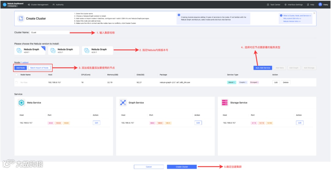Delete the 192.168.8.157 node row
This screenshot has height=170, width=331.
tap(286, 82)
